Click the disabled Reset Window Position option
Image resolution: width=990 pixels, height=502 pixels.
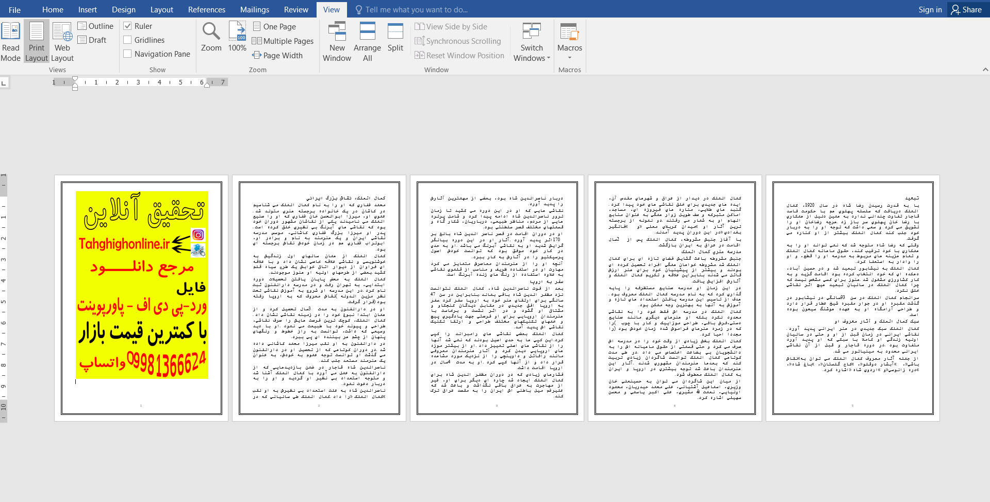[459, 55]
